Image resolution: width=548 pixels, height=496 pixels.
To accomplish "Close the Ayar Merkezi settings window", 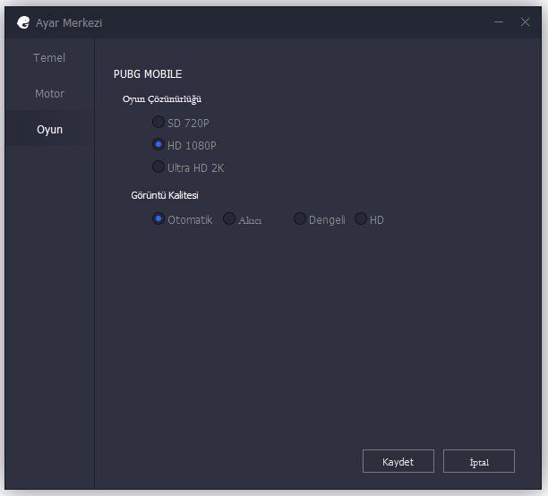I will (x=525, y=22).
